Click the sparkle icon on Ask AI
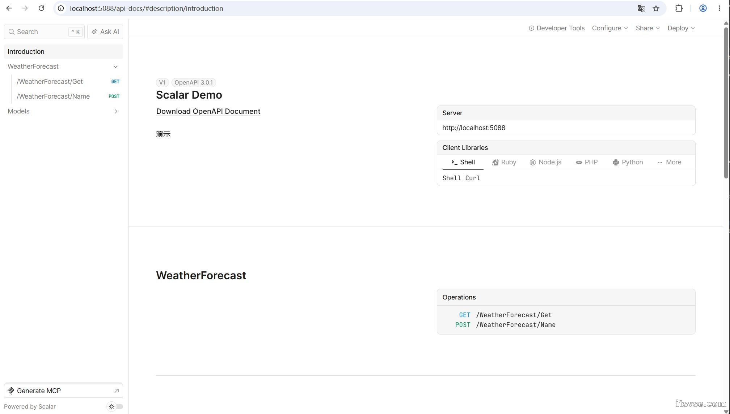This screenshot has height=414, width=730. (x=94, y=32)
